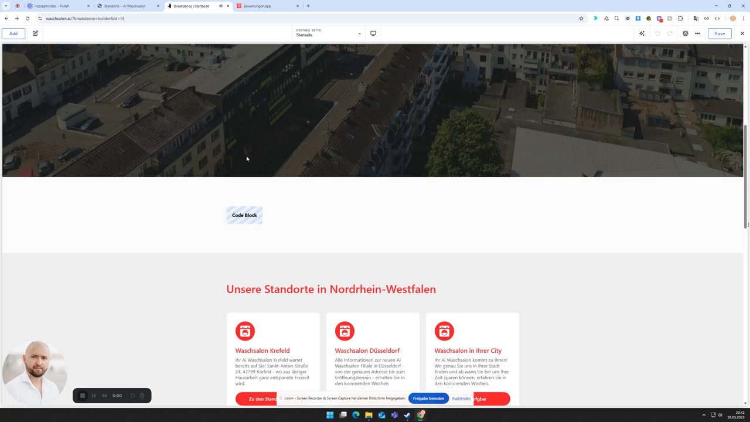Open the AI sparkle assistant icon

[x=642, y=33]
